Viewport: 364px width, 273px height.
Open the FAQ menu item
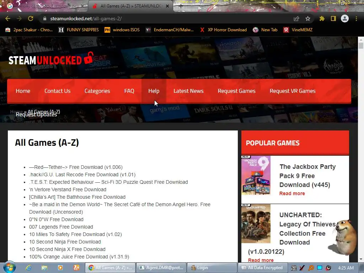tap(129, 91)
